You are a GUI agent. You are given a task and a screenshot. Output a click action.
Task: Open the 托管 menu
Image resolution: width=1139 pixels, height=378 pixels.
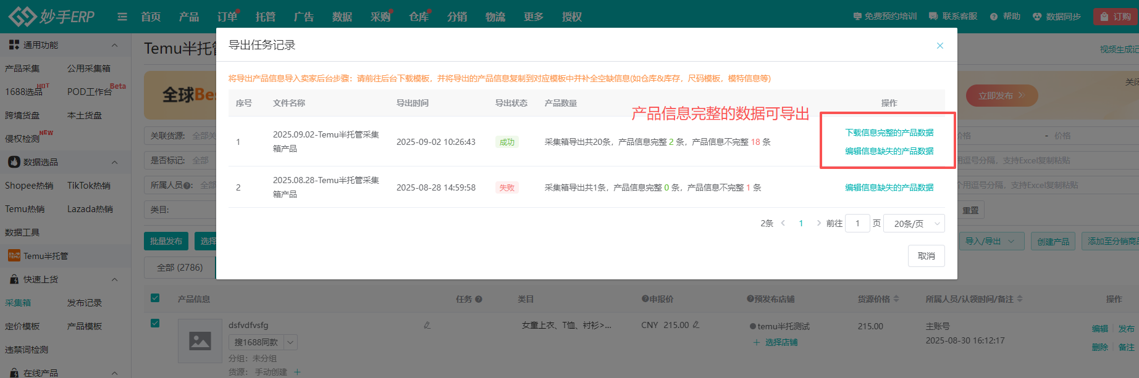[x=266, y=17]
